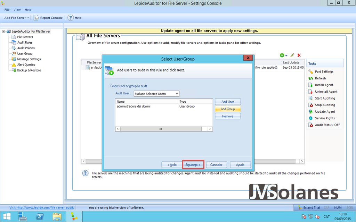Click the Type column header
356x222 pixels.
pyautogui.click(x=195, y=102)
